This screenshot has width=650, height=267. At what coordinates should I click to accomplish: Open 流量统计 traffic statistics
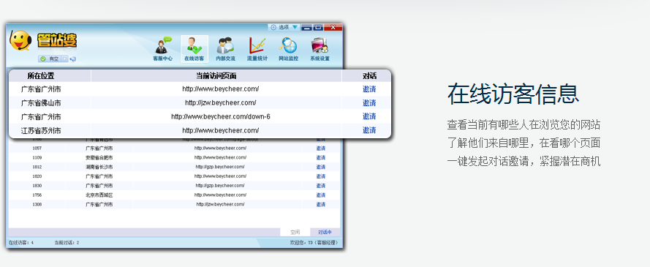point(257,50)
